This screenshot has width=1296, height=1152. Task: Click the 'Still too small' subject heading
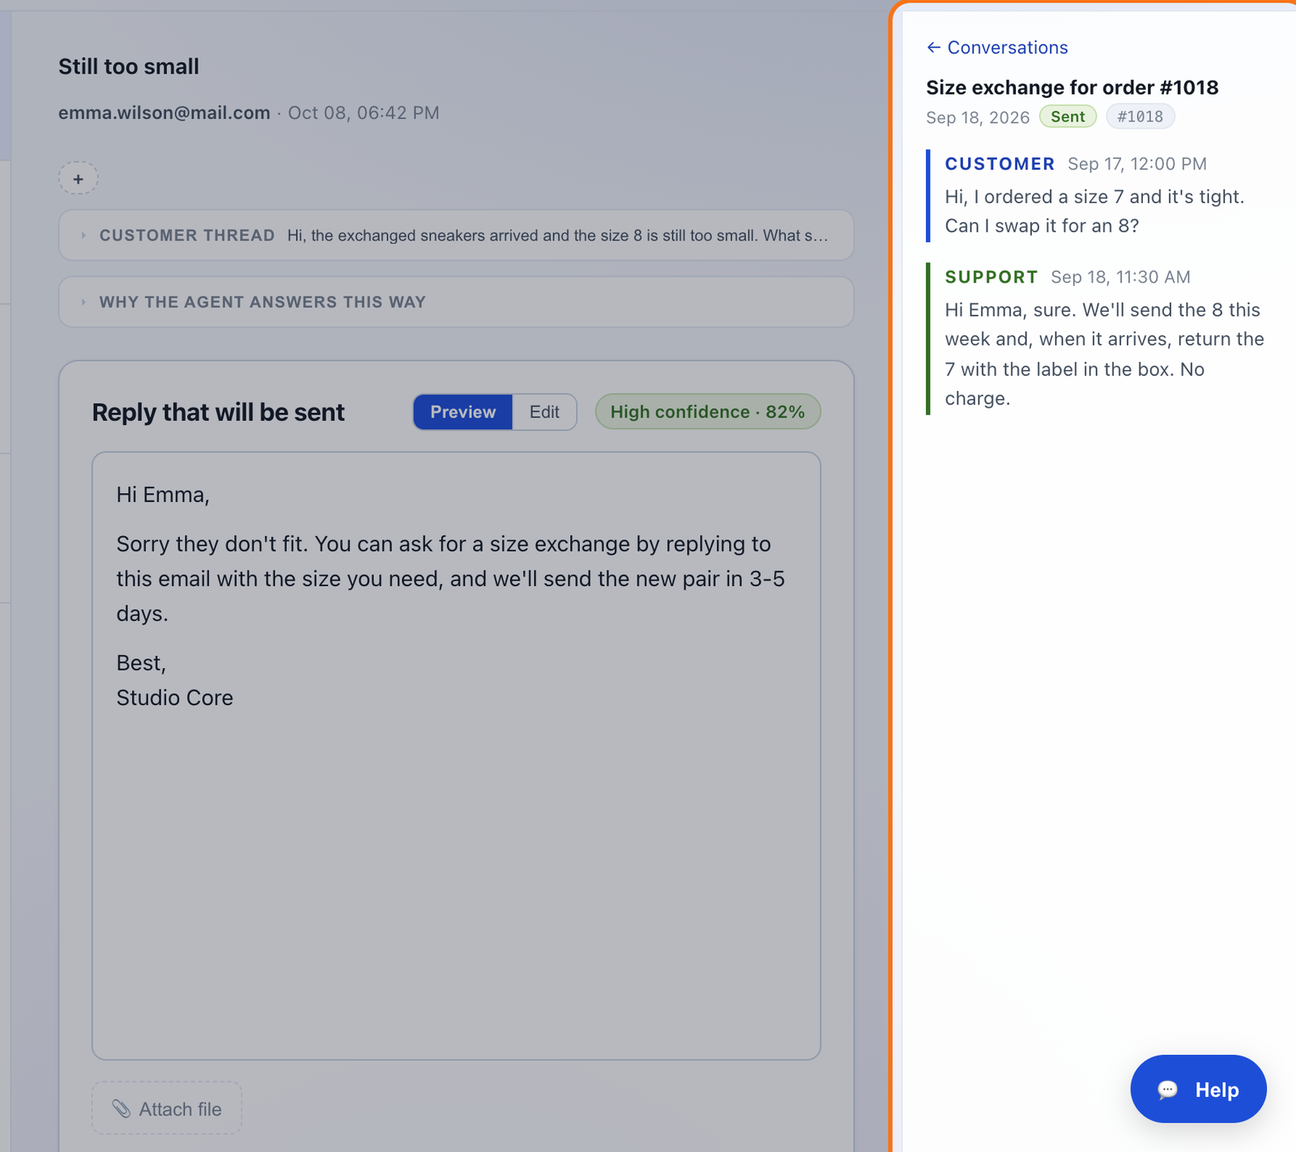[129, 66]
